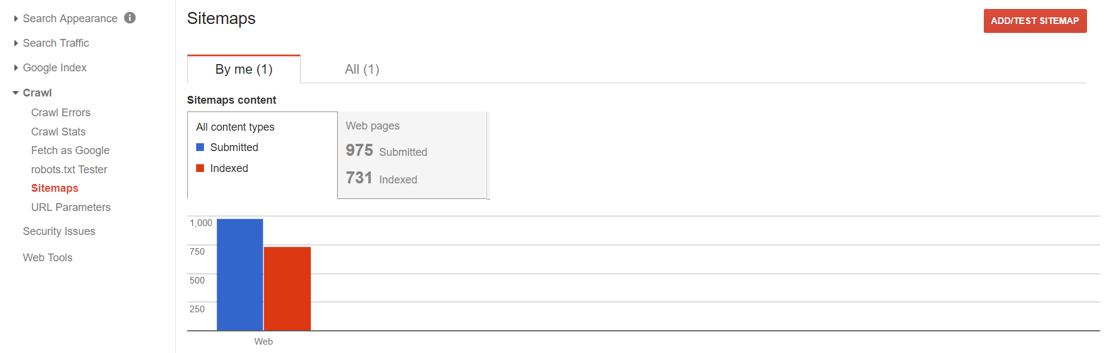Select the Web pages summary card
Image resolution: width=1105 pixels, height=353 pixels.
coord(413,155)
